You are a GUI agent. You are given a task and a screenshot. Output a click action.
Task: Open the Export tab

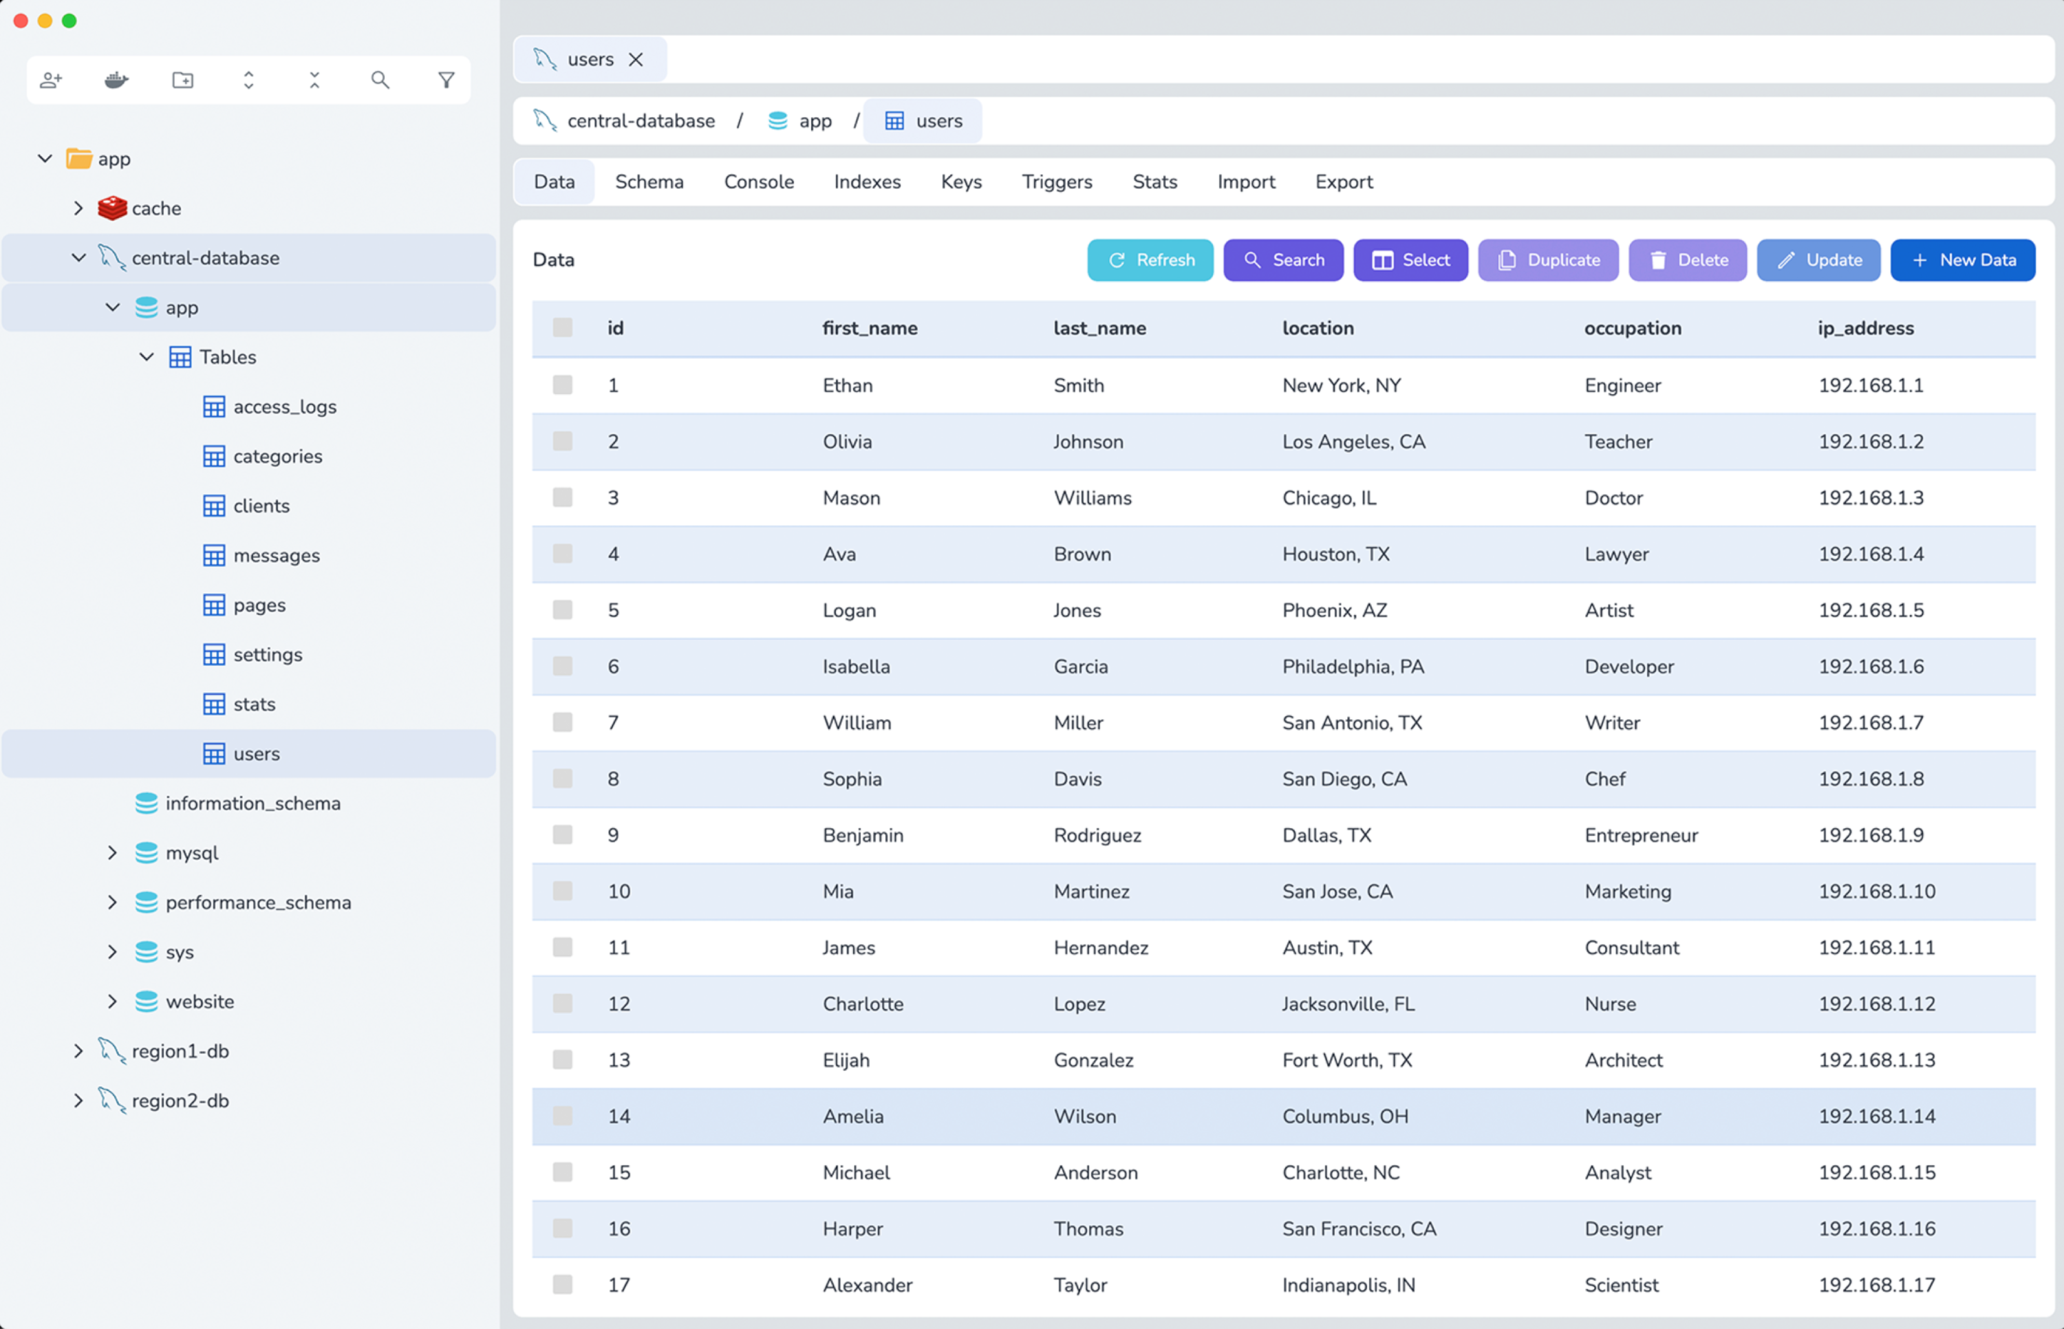(x=1344, y=182)
